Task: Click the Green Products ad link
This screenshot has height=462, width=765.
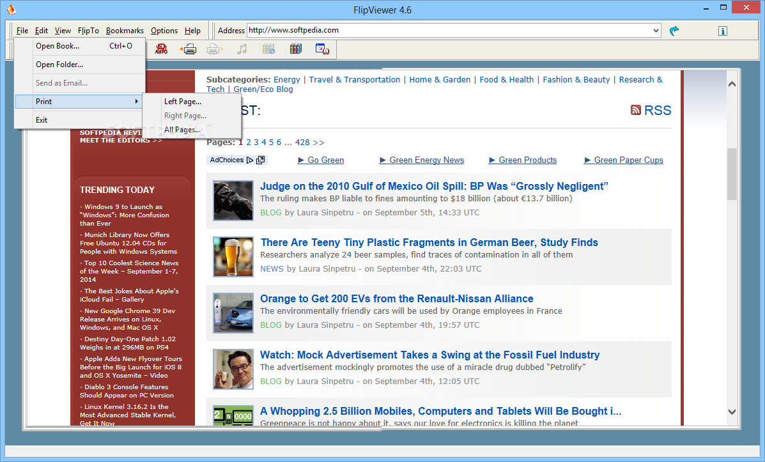Action: (523, 160)
